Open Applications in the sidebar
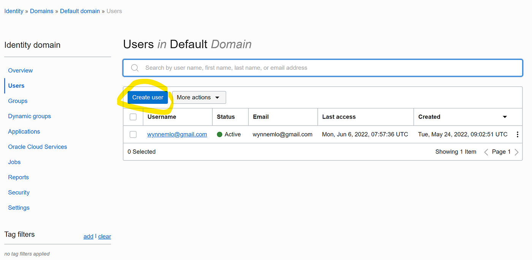 tap(24, 132)
